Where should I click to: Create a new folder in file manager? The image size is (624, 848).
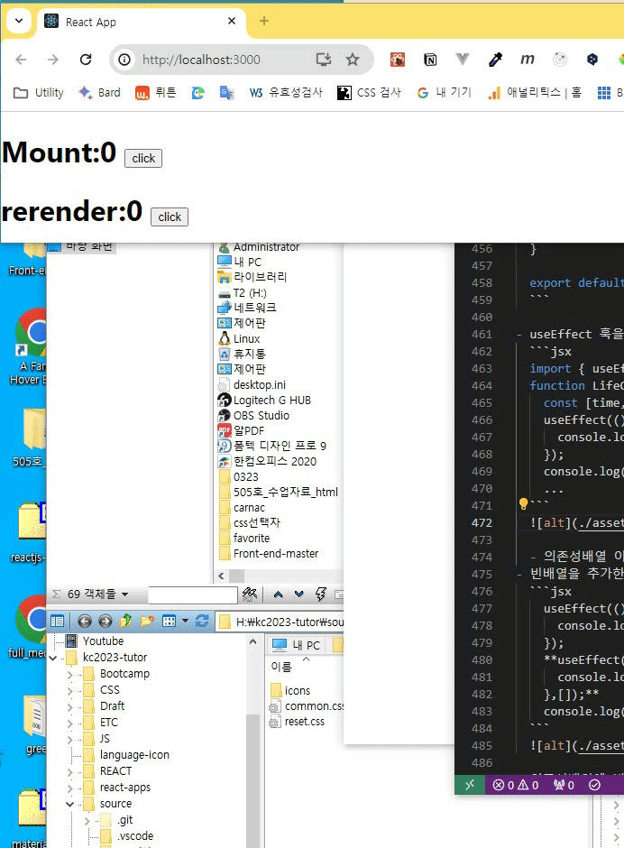tap(147, 621)
